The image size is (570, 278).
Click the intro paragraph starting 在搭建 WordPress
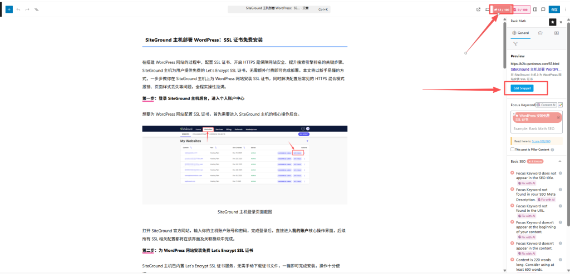[244, 75]
